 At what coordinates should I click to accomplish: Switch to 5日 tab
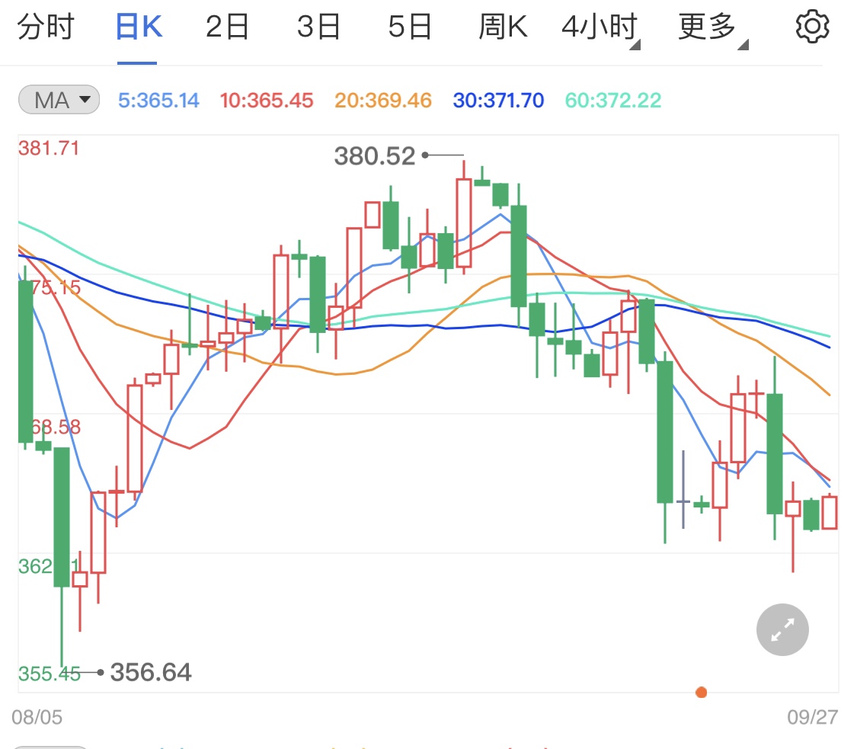[x=410, y=26]
